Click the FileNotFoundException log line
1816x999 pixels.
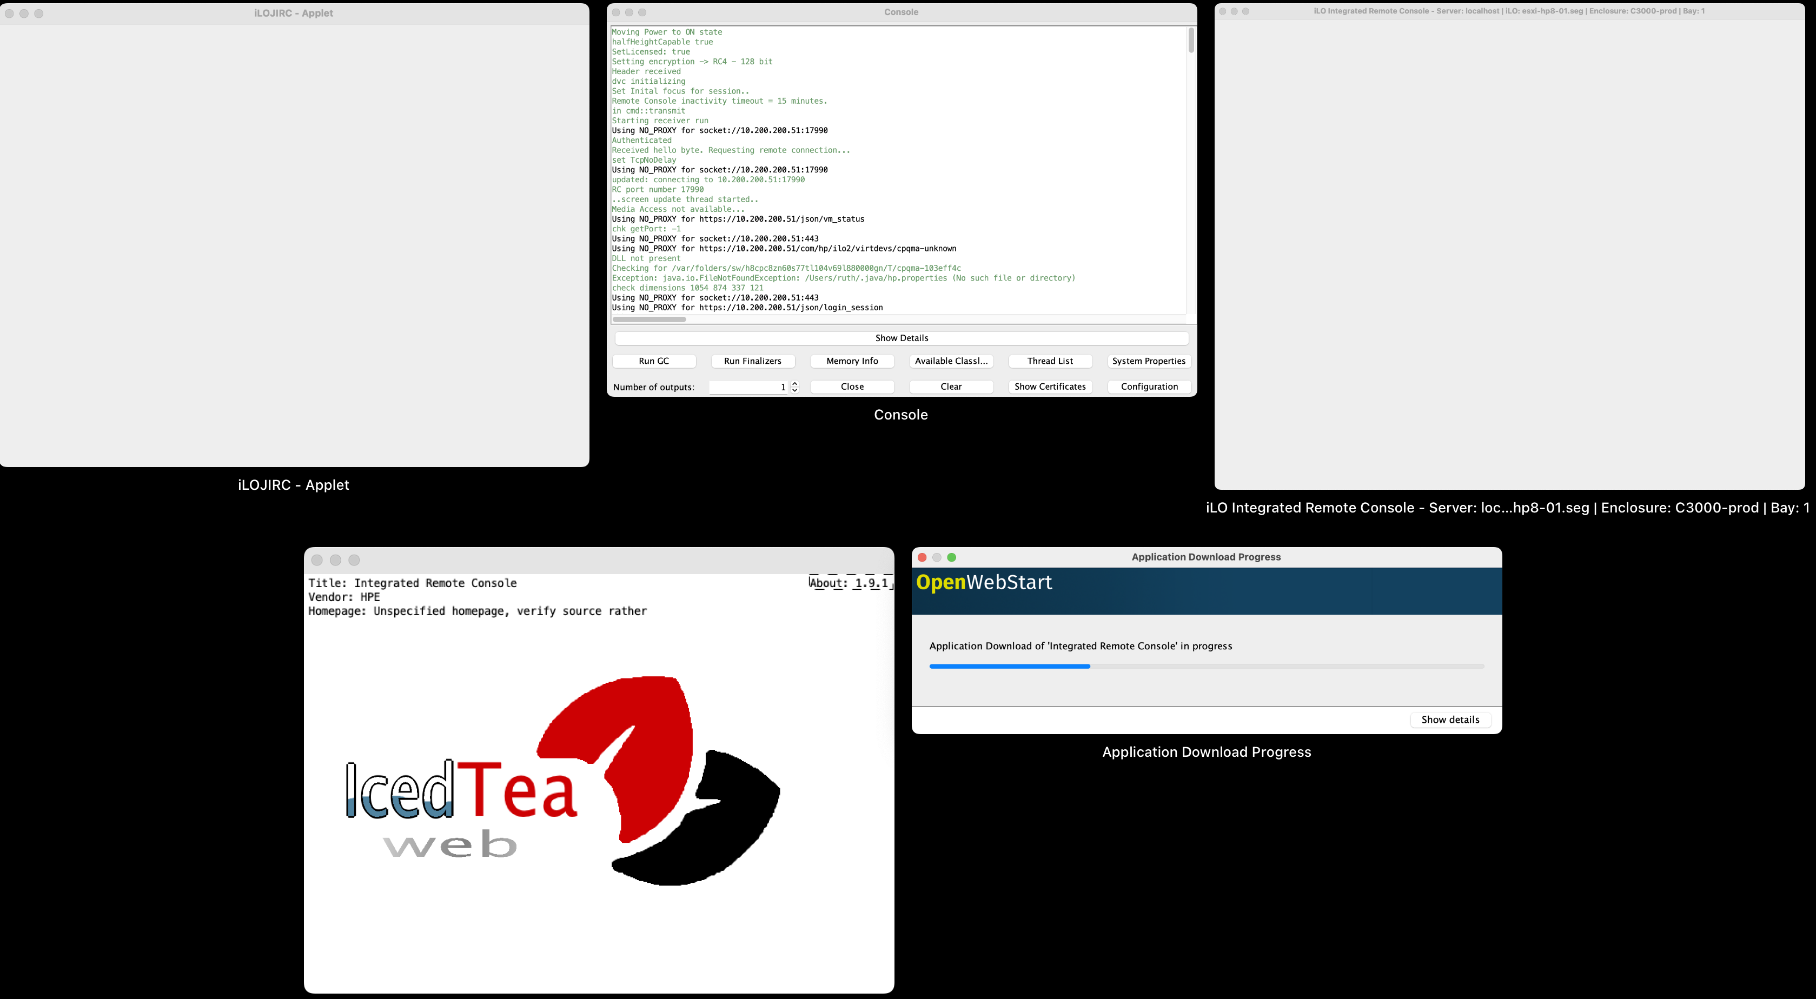coord(844,278)
